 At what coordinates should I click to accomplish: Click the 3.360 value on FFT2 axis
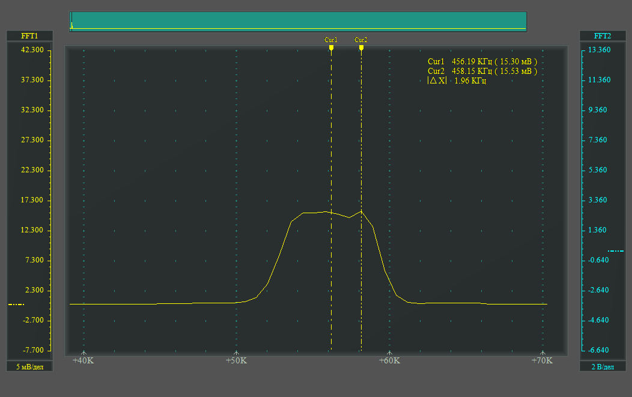598,200
